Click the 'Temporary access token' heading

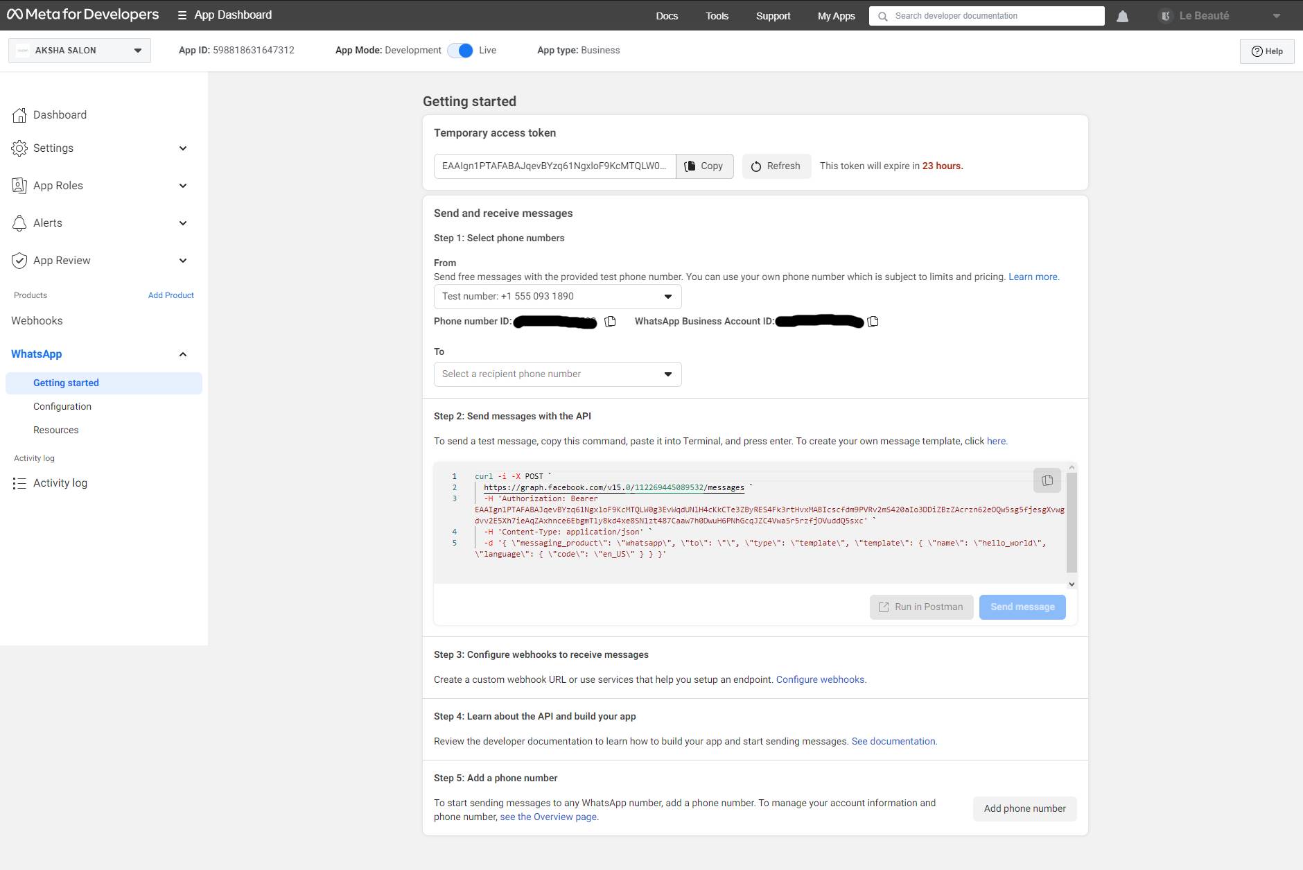(495, 133)
